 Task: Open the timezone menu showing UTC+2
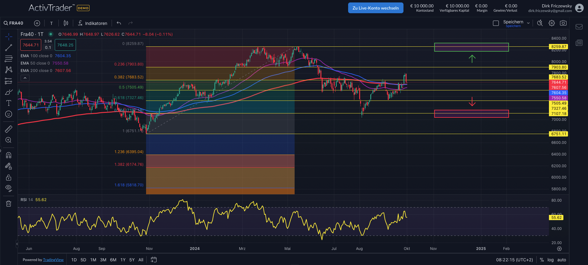tap(514, 260)
